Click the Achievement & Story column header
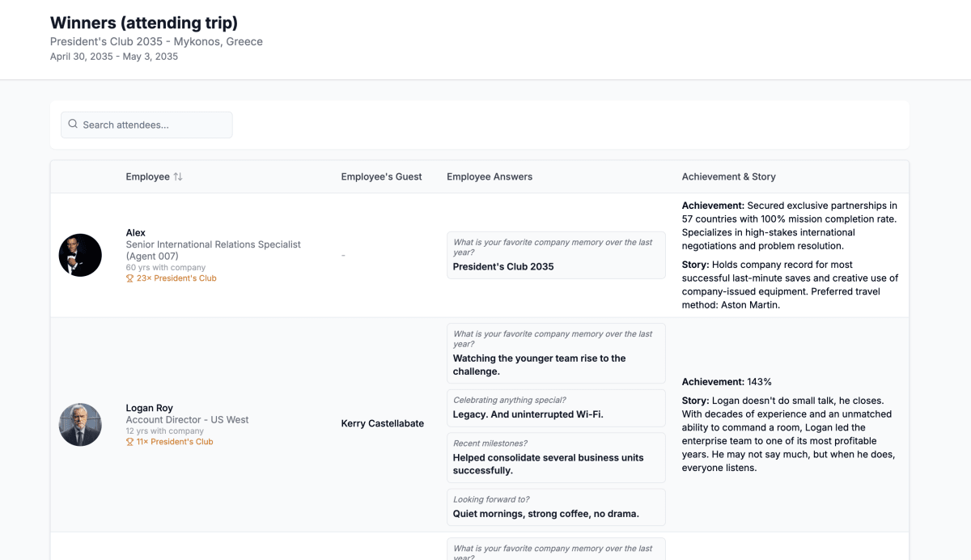The width and height of the screenshot is (971, 560). pos(728,176)
